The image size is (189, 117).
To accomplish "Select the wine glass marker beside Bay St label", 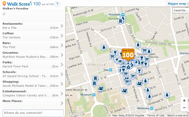I will (x=115, y=53).
